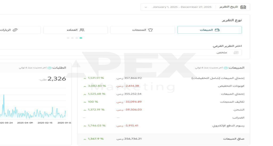
Task: Select the grey dot beside the green dot
Action: 77,38
